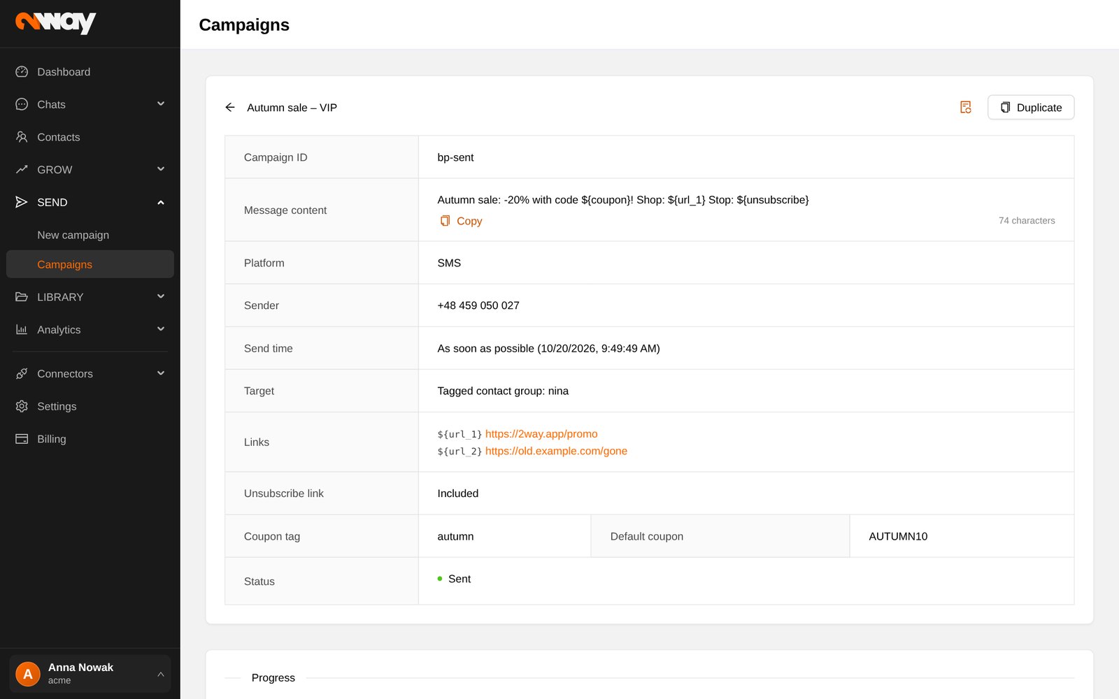Expand the GROW section chevron

coord(161,169)
